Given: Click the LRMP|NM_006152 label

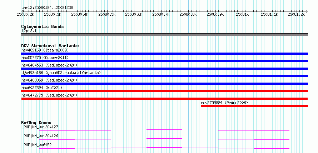Looking at the screenshot, I should tap(36, 145).
